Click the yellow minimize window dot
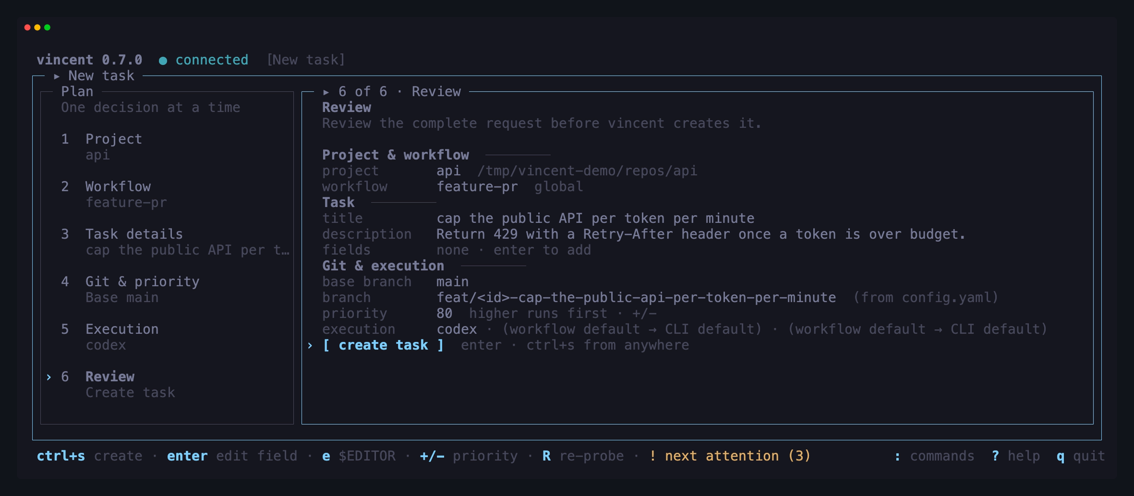The image size is (1134, 496). 37,27
